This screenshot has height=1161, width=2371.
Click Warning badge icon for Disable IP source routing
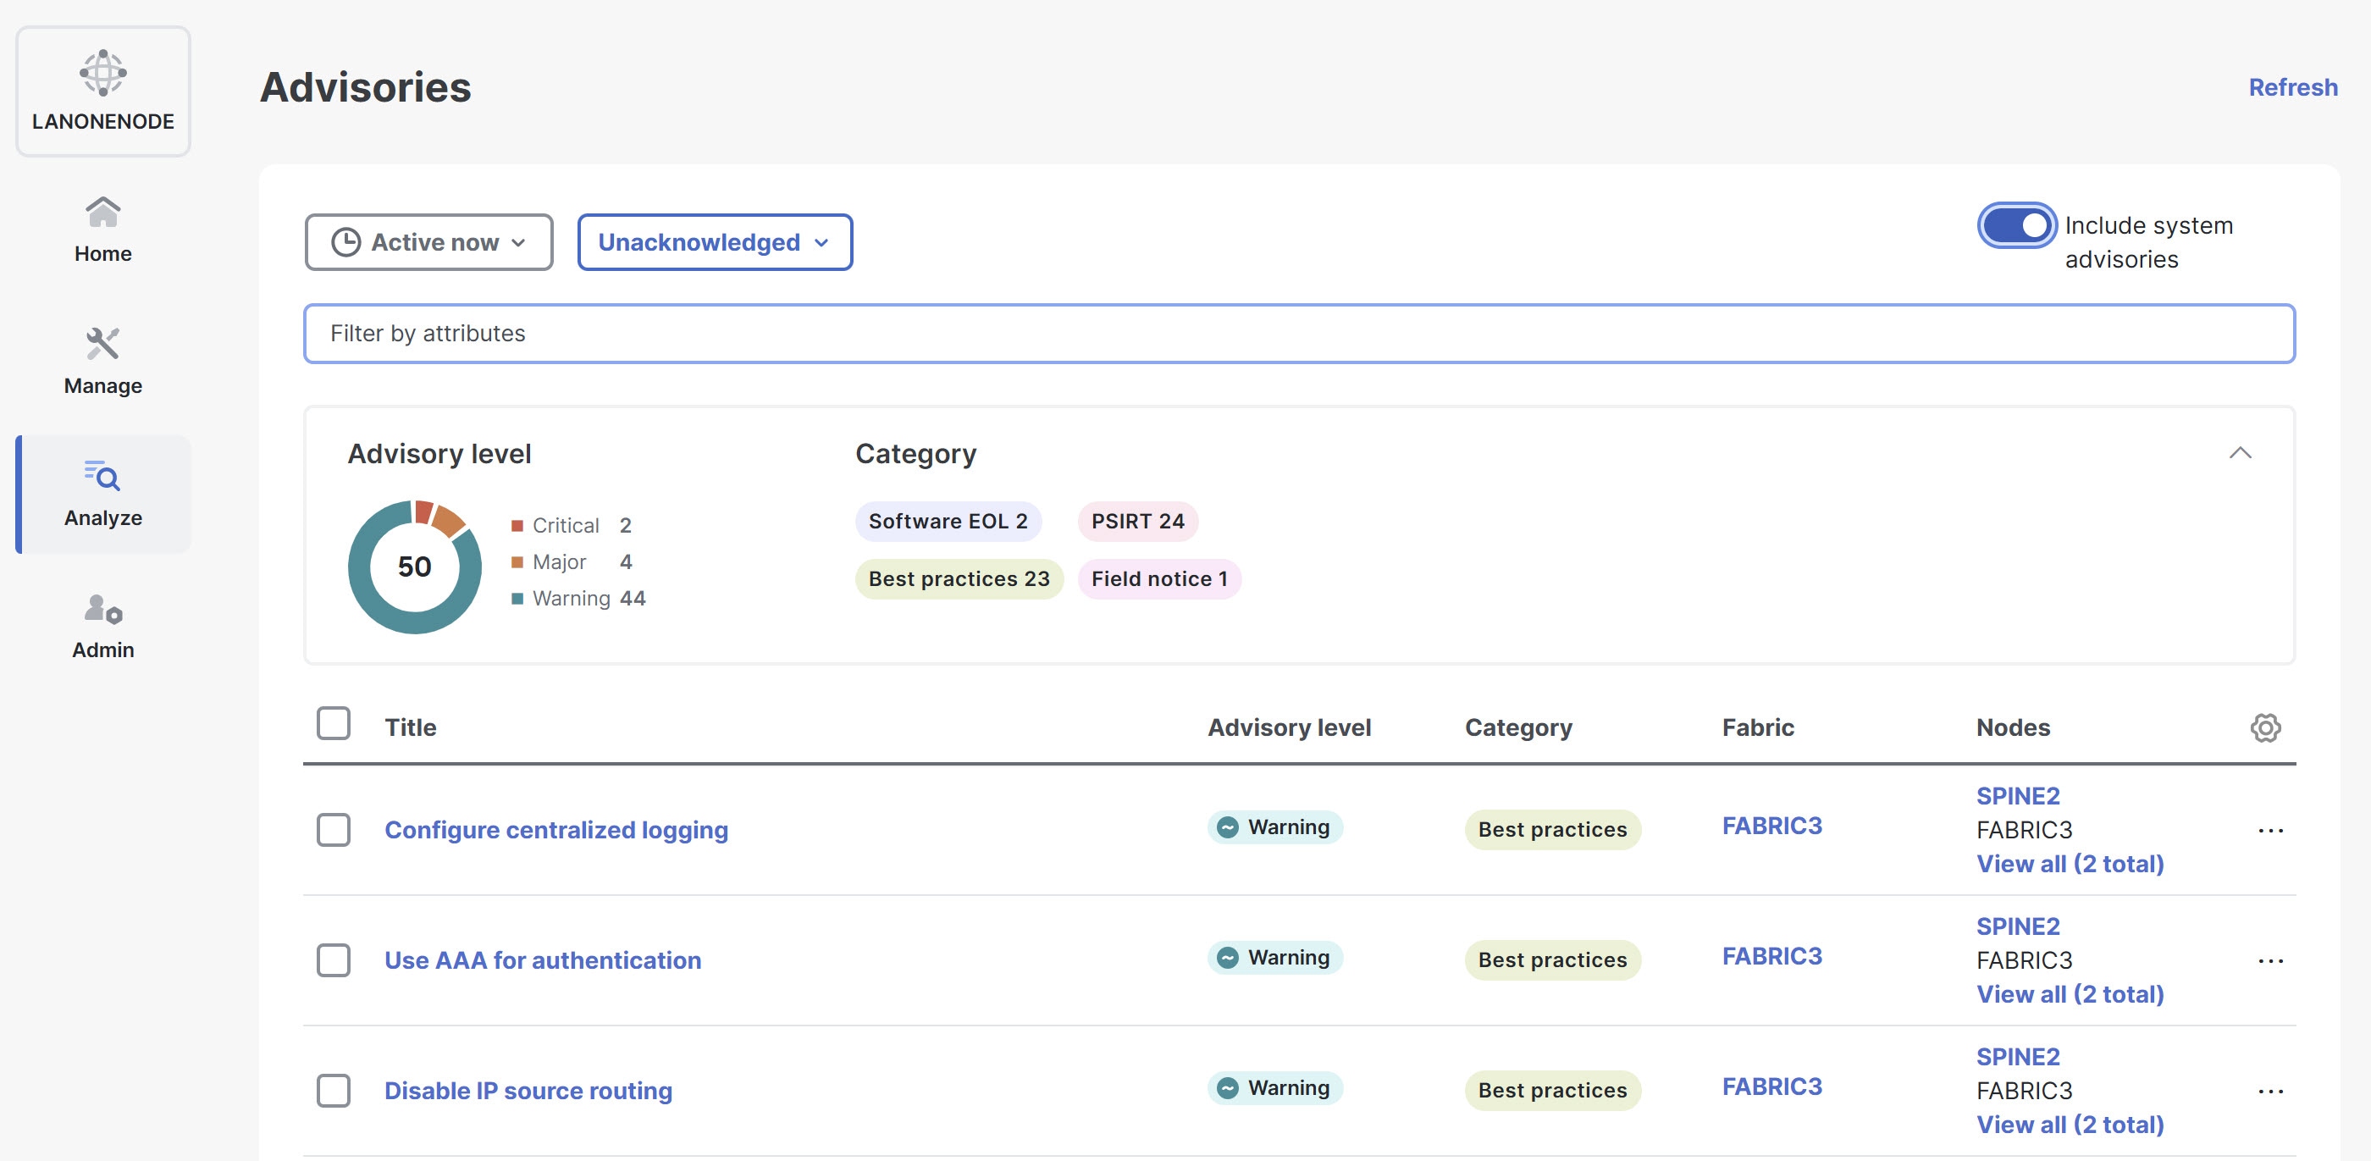pyautogui.click(x=1227, y=1088)
